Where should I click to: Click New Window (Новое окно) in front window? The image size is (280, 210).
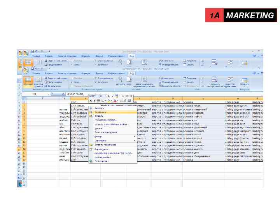[x=166, y=78]
